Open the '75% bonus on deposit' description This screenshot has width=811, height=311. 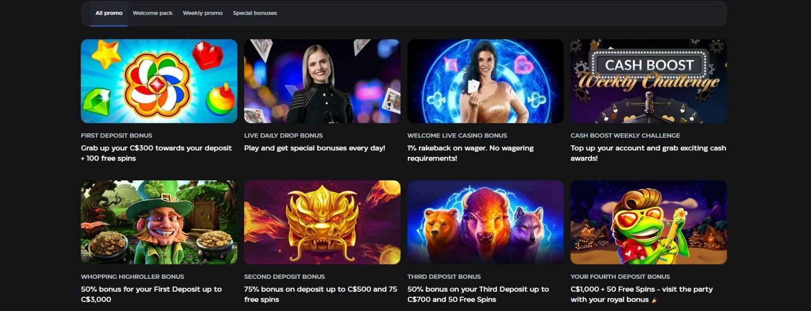(x=321, y=294)
